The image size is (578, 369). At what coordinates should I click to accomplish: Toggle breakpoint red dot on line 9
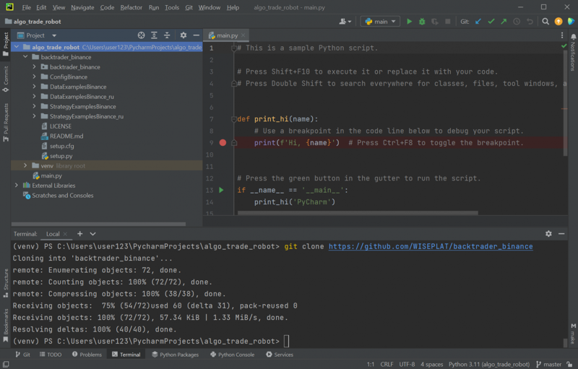(223, 142)
